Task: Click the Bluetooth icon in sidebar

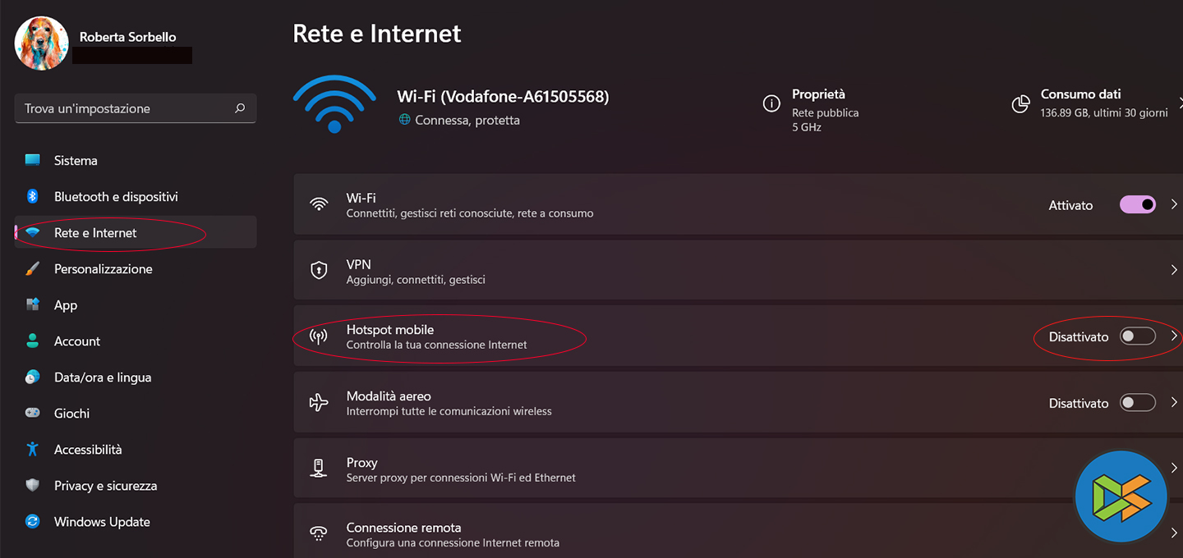Action: (x=33, y=196)
